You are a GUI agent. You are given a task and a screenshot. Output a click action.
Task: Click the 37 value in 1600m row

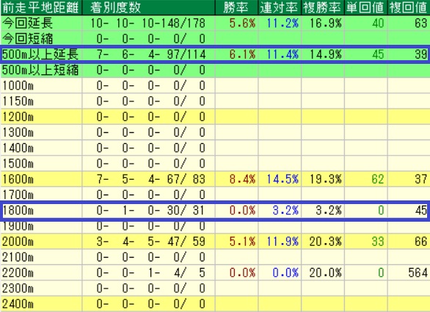pyautogui.click(x=421, y=179)
